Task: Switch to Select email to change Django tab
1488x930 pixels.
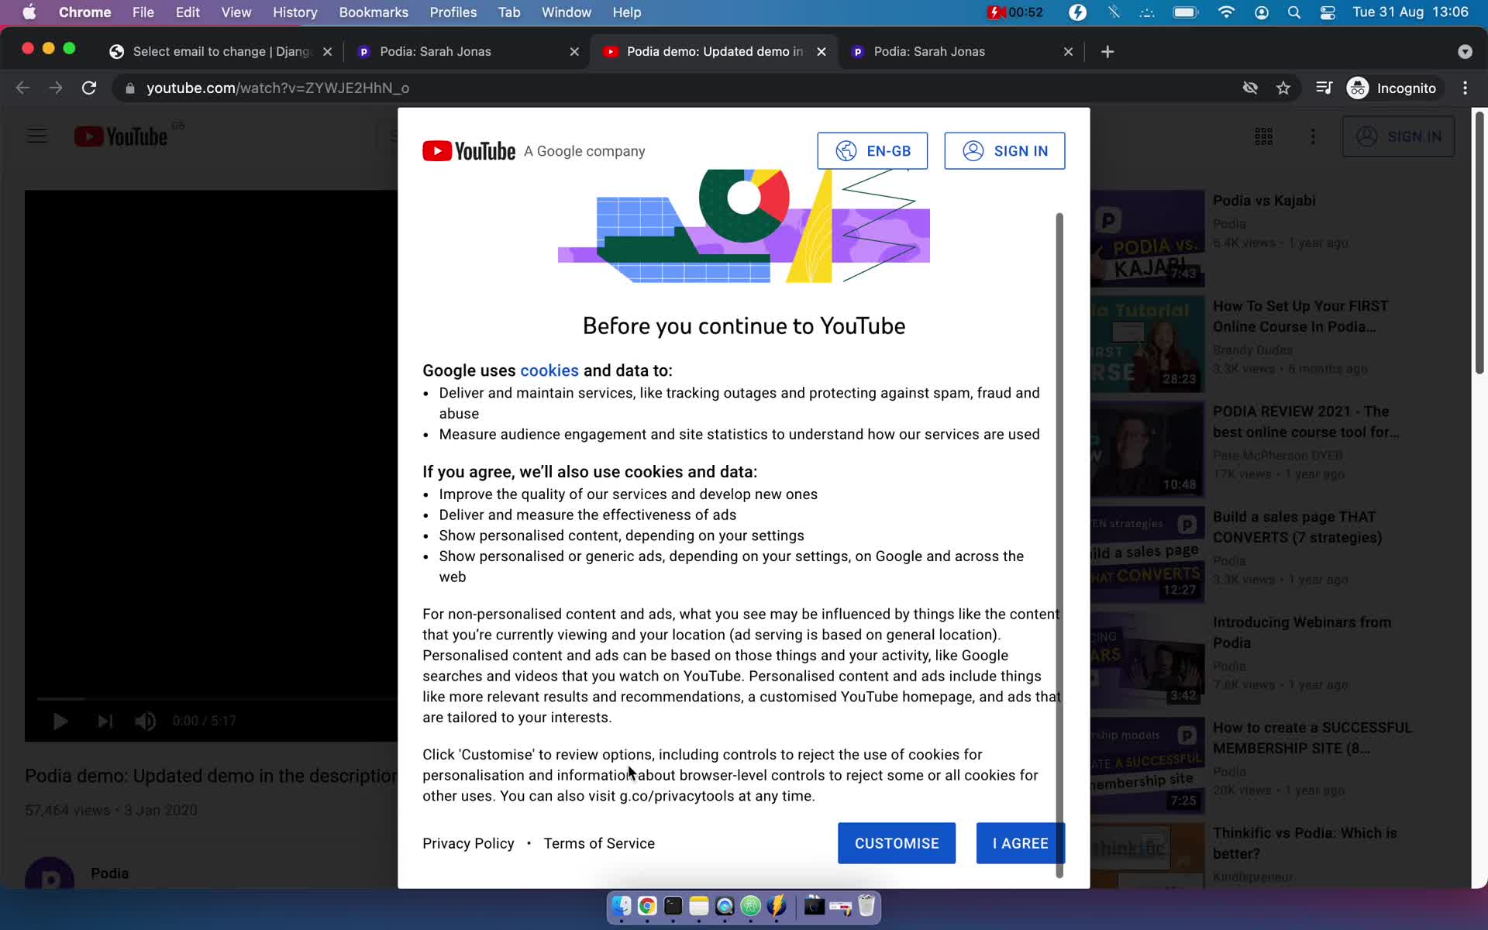Action: (221, 50)
